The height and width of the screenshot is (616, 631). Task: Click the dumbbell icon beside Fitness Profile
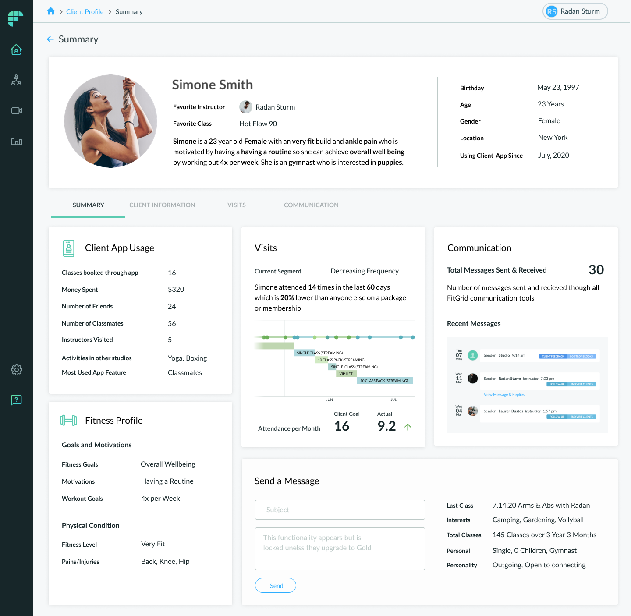(68, 420)
